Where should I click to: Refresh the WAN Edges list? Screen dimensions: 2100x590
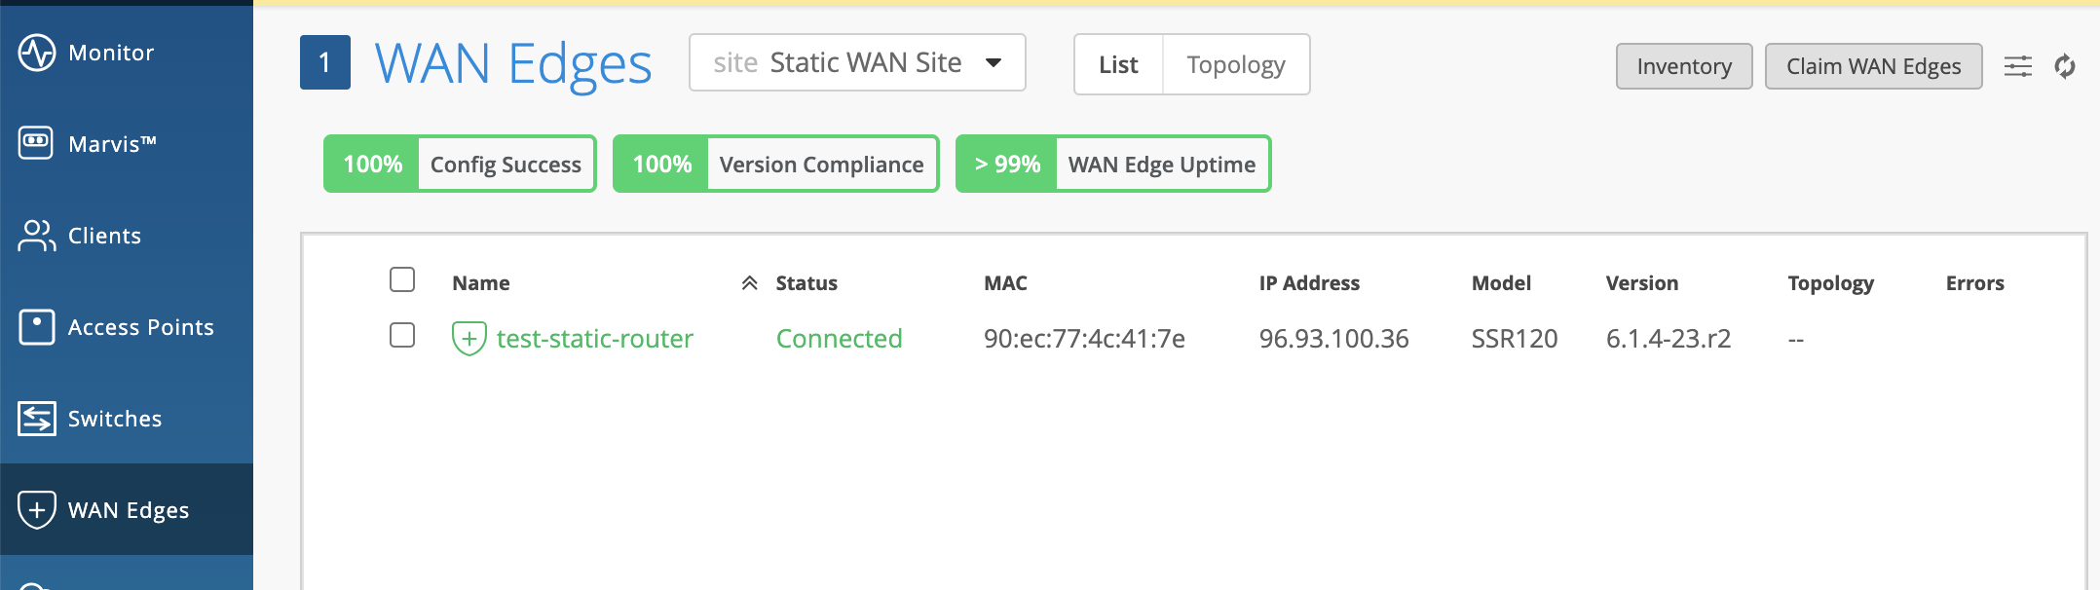[2065, 66]
